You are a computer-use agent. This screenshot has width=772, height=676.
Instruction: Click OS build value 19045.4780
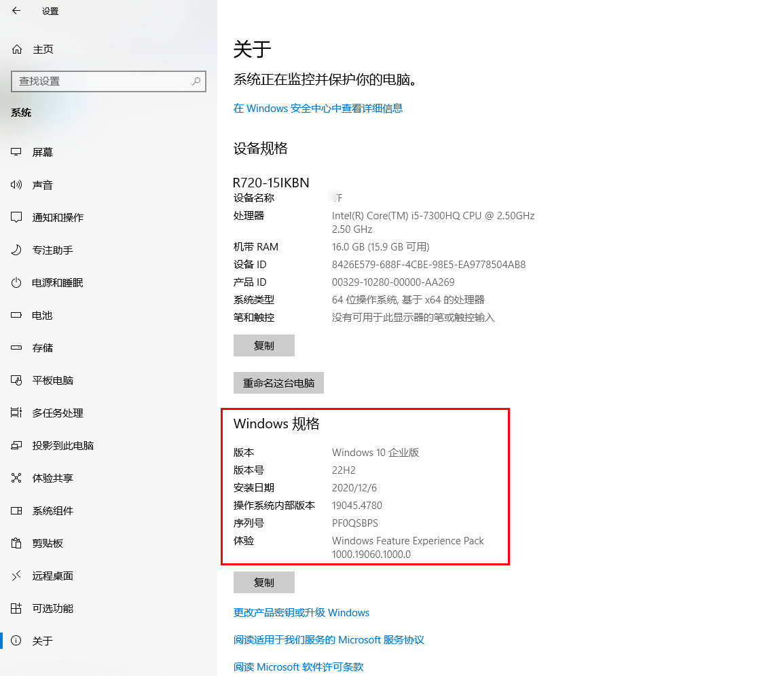[x=357, y=505]
